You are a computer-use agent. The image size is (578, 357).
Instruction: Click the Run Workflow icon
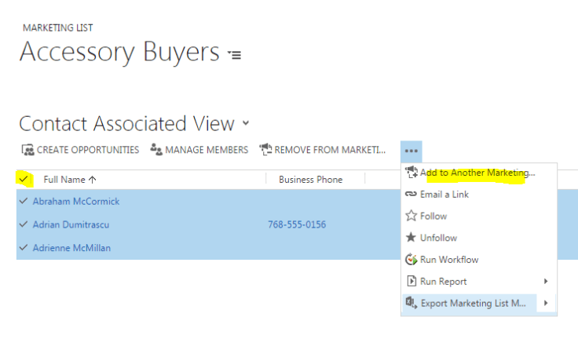(x=410, y=260)
